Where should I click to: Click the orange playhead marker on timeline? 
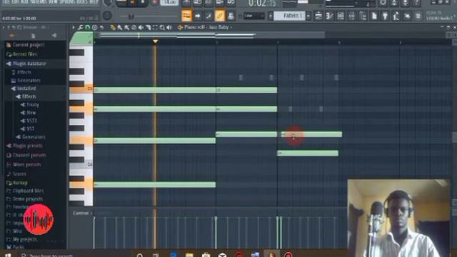[156, 41]
